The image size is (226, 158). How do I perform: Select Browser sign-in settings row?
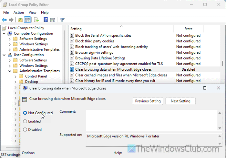(x=94, y=52)
